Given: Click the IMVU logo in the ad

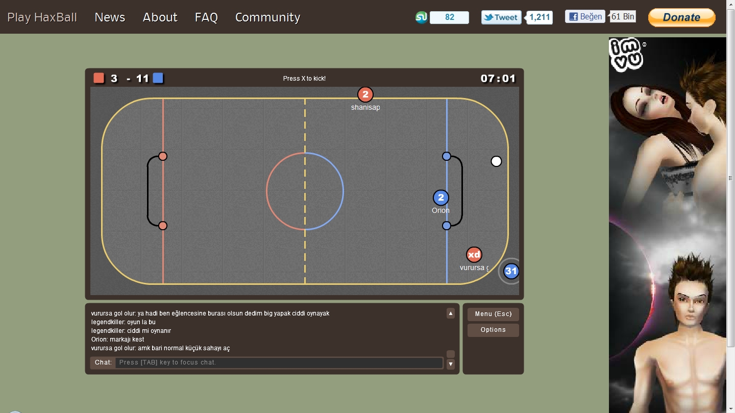Looking at the screenshot, I should [x=626, y=55].
